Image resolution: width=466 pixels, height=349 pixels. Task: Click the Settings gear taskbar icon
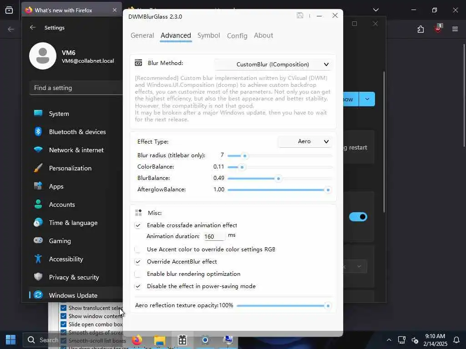point(205,340)
